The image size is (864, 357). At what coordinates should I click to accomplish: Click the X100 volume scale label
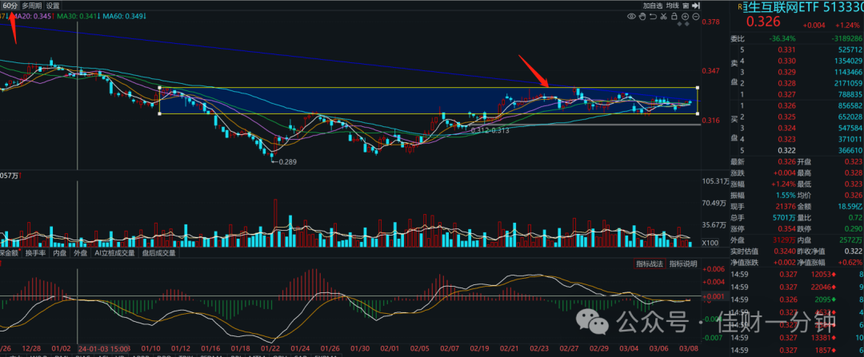pyautogui.click(x=710, y=243)
